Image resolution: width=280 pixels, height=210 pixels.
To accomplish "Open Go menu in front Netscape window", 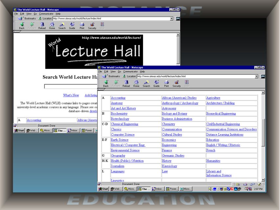I will coord(119,72).
